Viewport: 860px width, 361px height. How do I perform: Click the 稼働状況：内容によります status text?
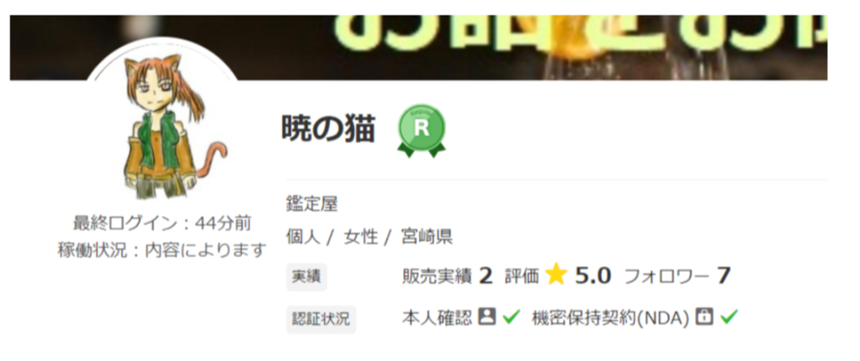click(163, 250)
